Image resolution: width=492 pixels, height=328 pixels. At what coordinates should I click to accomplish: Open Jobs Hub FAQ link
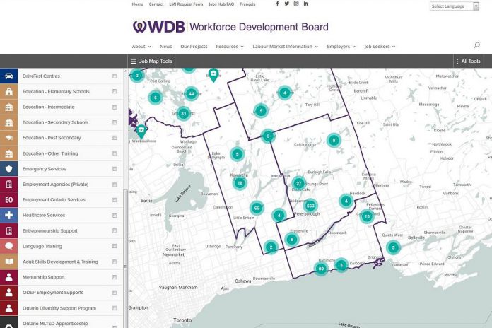coord(221,4)
